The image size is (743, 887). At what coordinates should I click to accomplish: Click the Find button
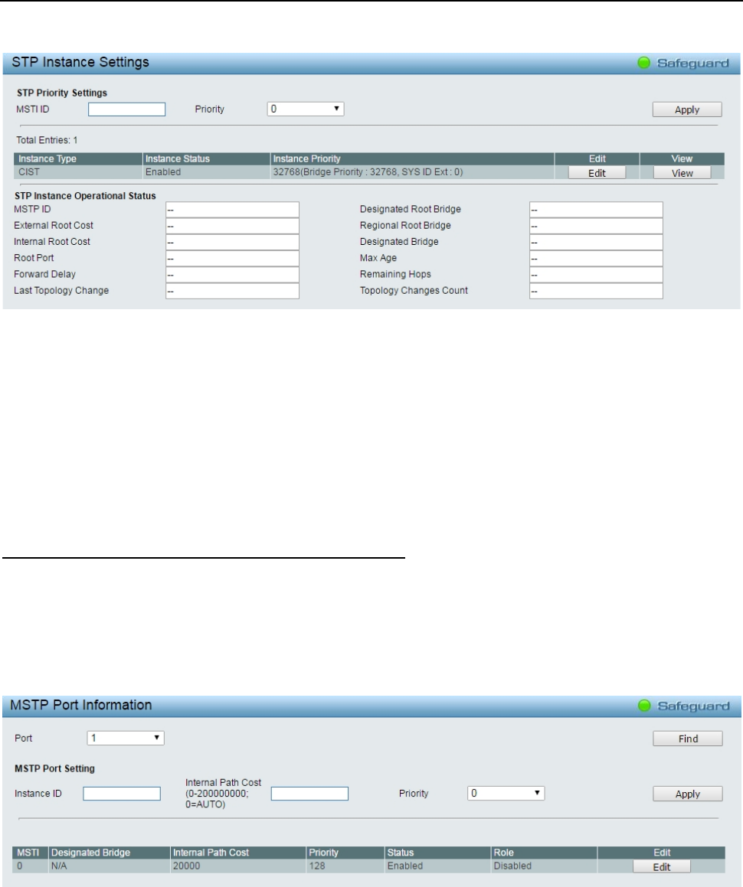click(x=688, y=739)
